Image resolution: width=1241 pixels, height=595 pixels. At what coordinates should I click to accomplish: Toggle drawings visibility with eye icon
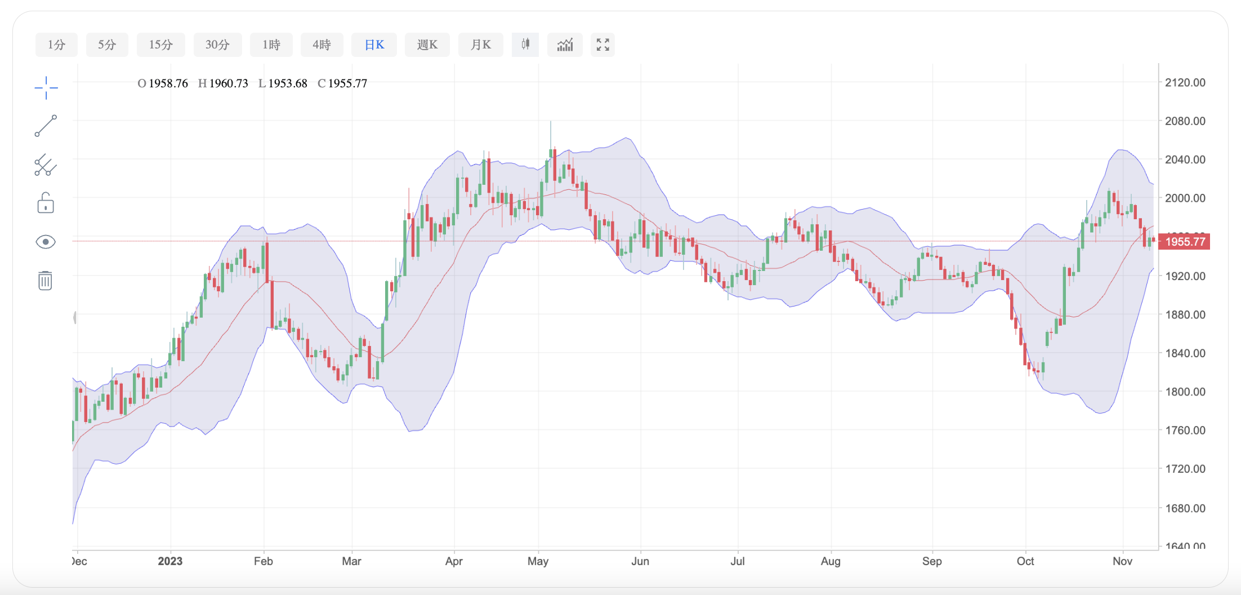click(x=46, y=242)
